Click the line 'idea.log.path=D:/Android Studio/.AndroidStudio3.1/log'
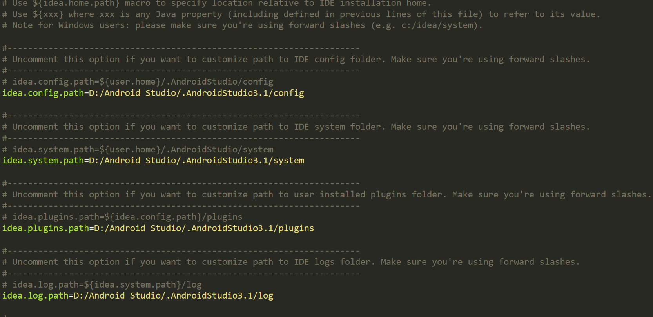This screenshot has width=653, height=317. tap(138, 296)
